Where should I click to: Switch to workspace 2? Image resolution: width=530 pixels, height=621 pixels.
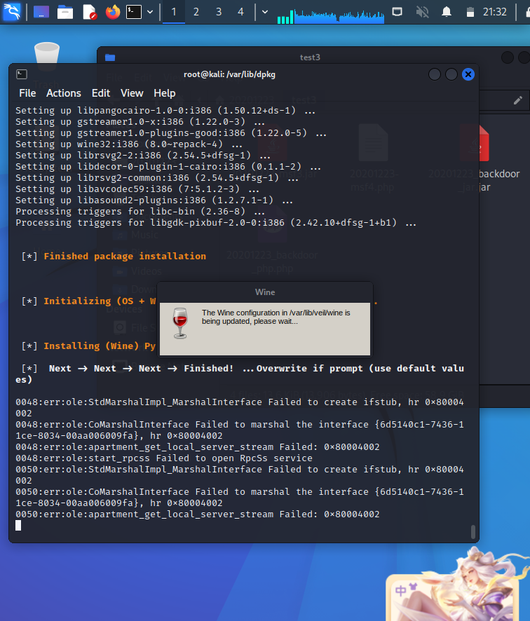point(196,12)
